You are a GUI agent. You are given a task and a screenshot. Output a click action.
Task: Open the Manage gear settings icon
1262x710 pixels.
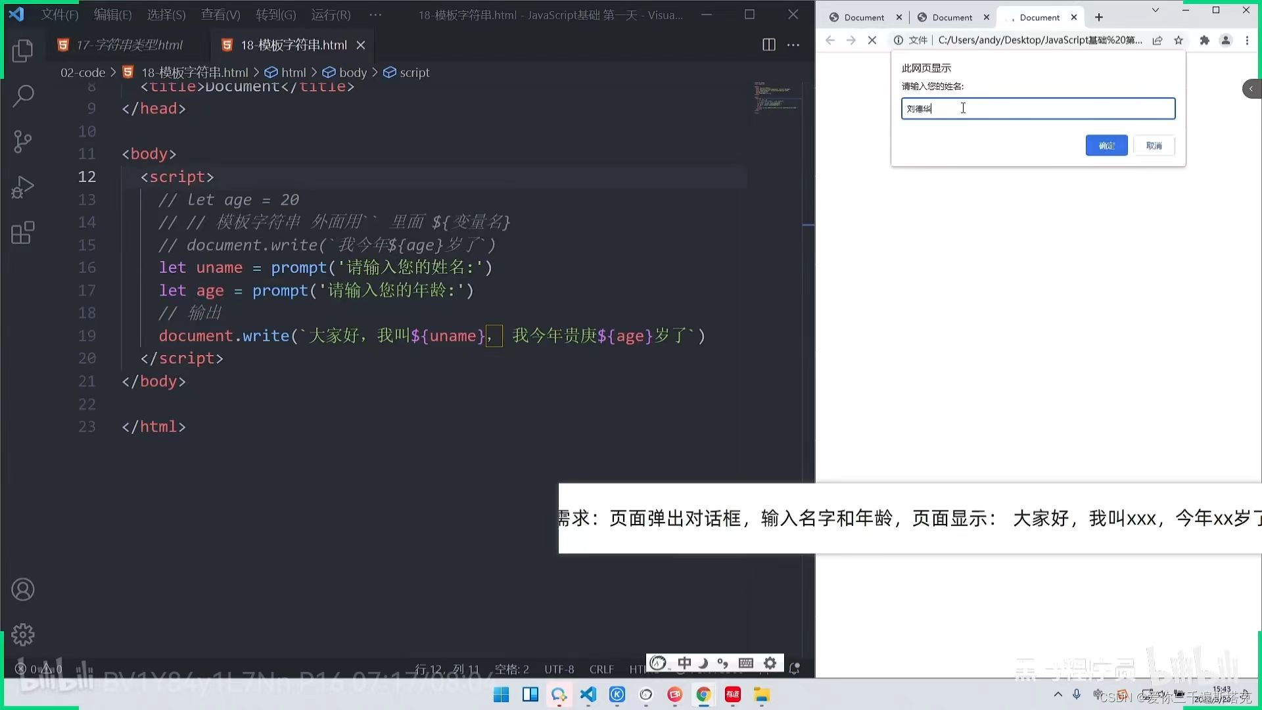click(22, 634)
